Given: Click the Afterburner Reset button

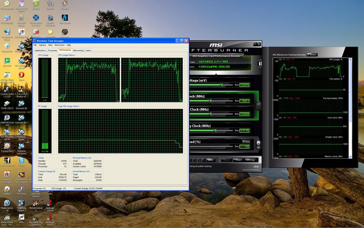Looking at the screenshot, I should coord(238,160).
